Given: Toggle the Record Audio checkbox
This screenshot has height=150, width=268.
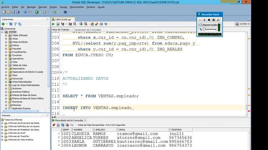Looking at the screenshot, I should click(201, 25).
